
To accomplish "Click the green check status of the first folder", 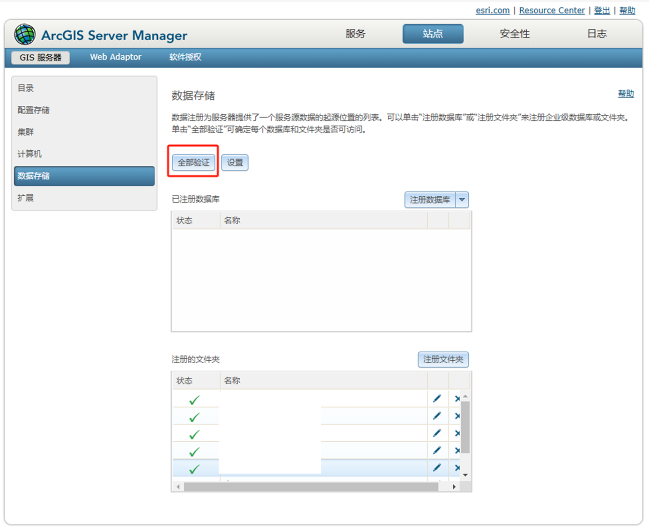I will pyautogui.click(x=194, y=400).
